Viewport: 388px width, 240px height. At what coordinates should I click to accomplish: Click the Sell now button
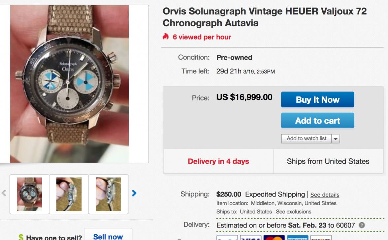pos(108,236)
